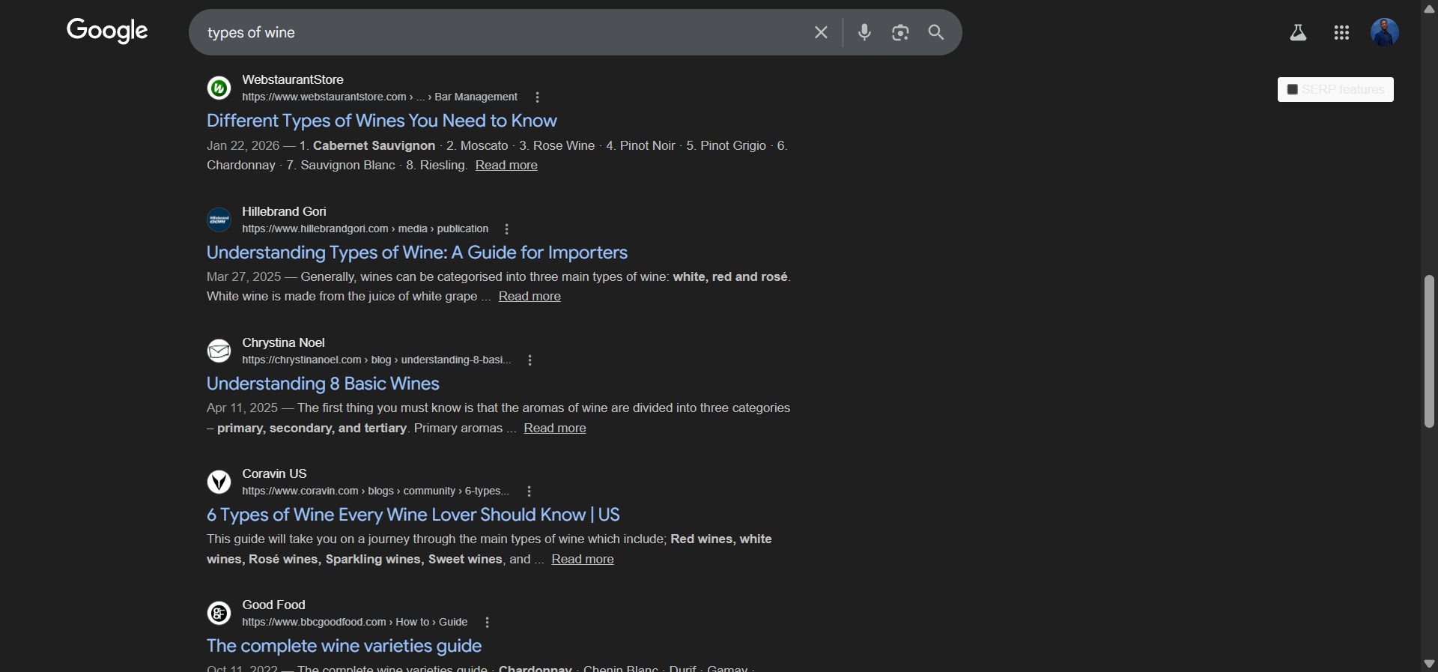This screenshot has height=672, width=1438.
Task: Open 'Different Types of Wines You Need to Know'
Action: [382, 121]
